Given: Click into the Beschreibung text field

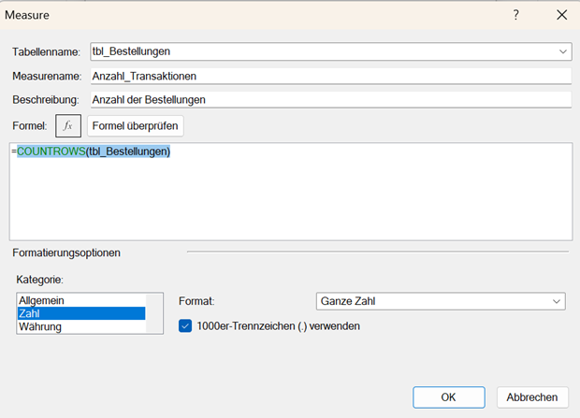Looking at the screenshot, I should [327, 99].
